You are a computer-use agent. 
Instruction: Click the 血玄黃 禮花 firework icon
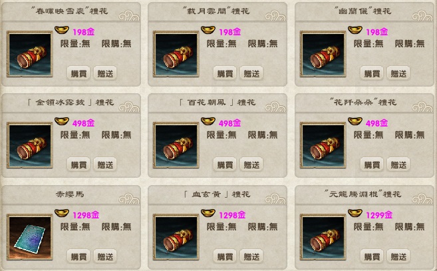click(176, 237)
